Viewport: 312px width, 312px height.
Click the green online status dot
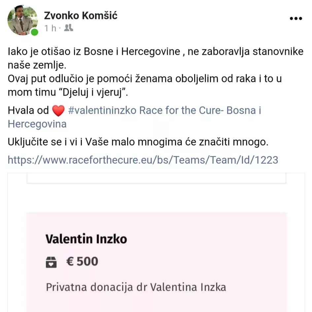[34, 32]
